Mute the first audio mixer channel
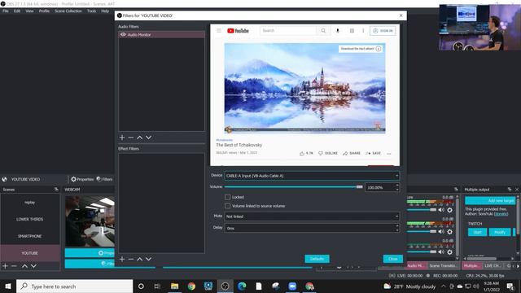 click(441, 210)
